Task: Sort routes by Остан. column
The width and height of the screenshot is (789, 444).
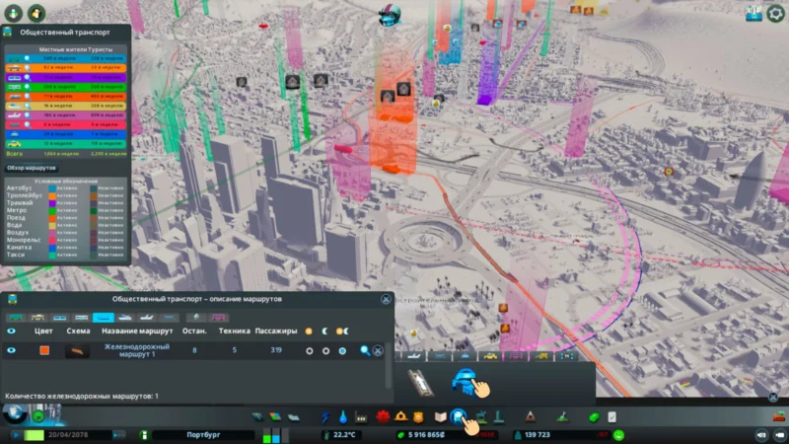Action: [x=194, y=331]
